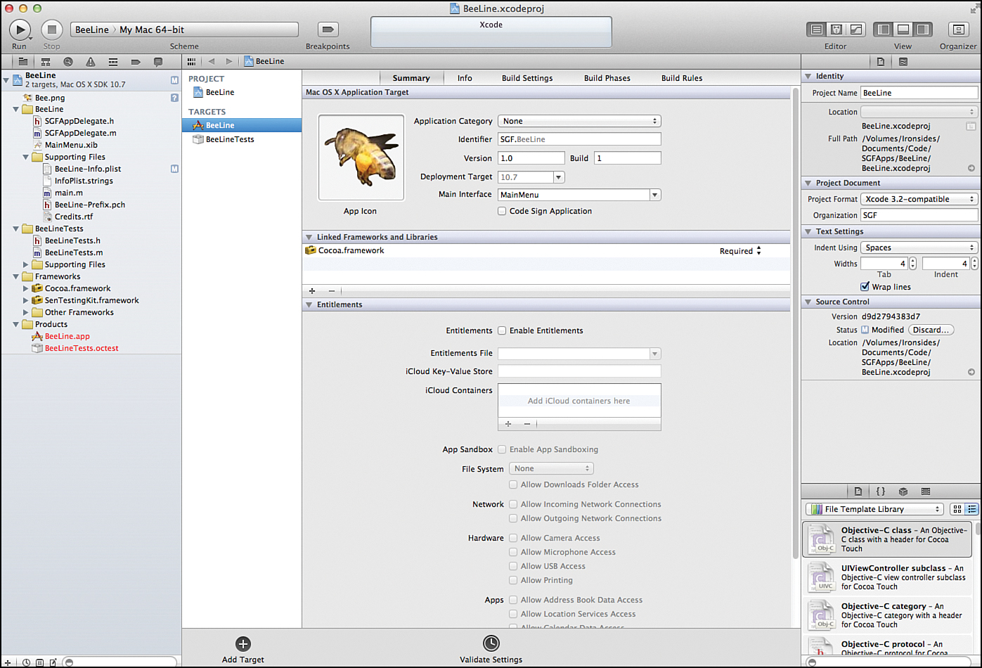The width and height of the screenshot is (982, 668).
Task: Click Validate Settings button
Action: point(491,650)
